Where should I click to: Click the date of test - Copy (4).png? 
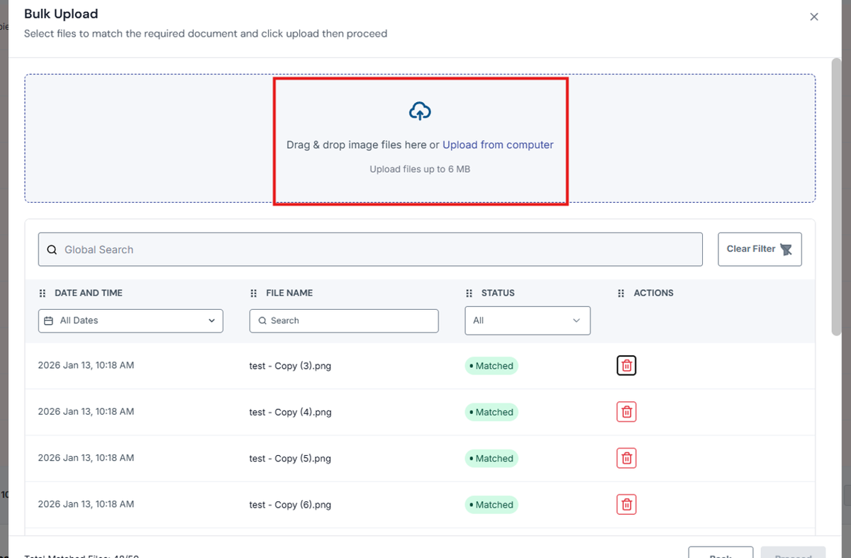click(x=86, y=411)
